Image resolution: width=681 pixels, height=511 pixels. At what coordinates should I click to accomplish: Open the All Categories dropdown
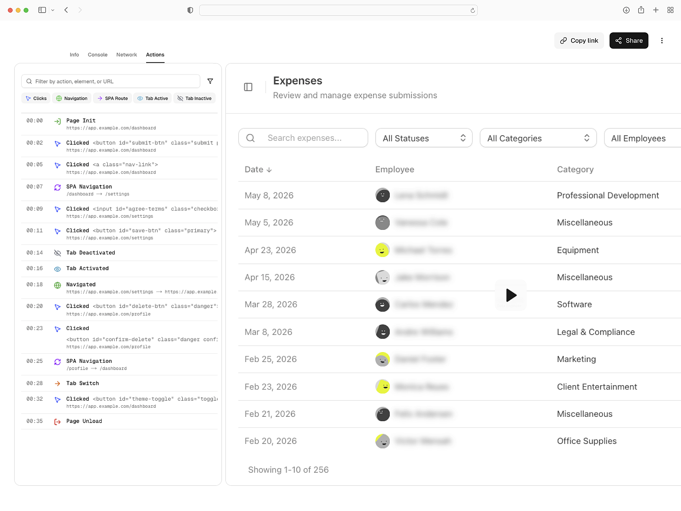pyautogui.click(x=538, y=138)
